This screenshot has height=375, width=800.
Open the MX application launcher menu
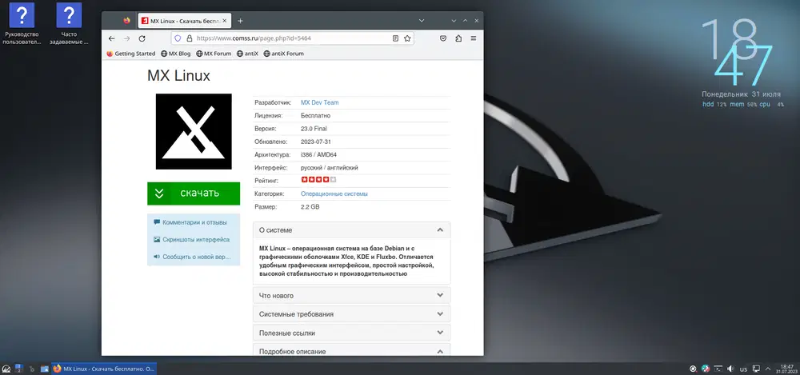(6, 369)
